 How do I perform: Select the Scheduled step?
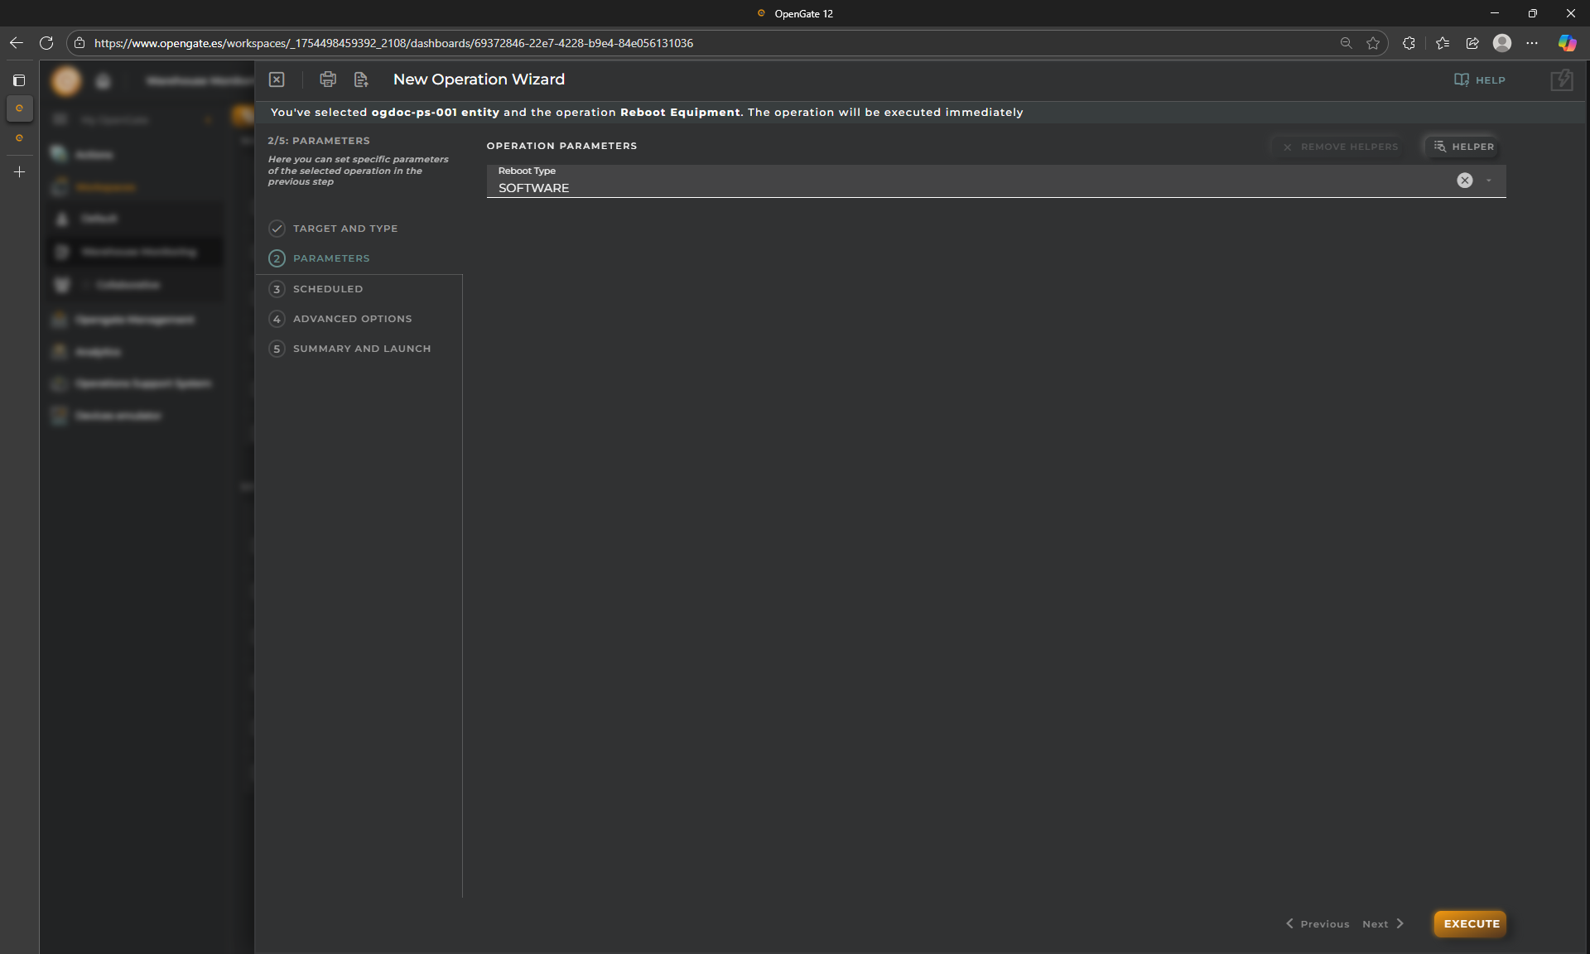click(327, 289)
